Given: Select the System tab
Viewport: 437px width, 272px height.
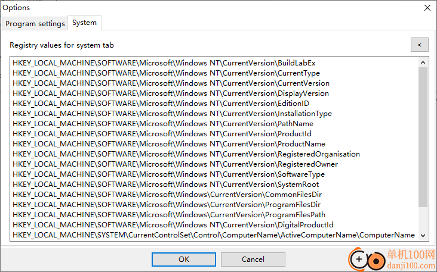Looking at the screenshot, I should [x=84, y=23].
